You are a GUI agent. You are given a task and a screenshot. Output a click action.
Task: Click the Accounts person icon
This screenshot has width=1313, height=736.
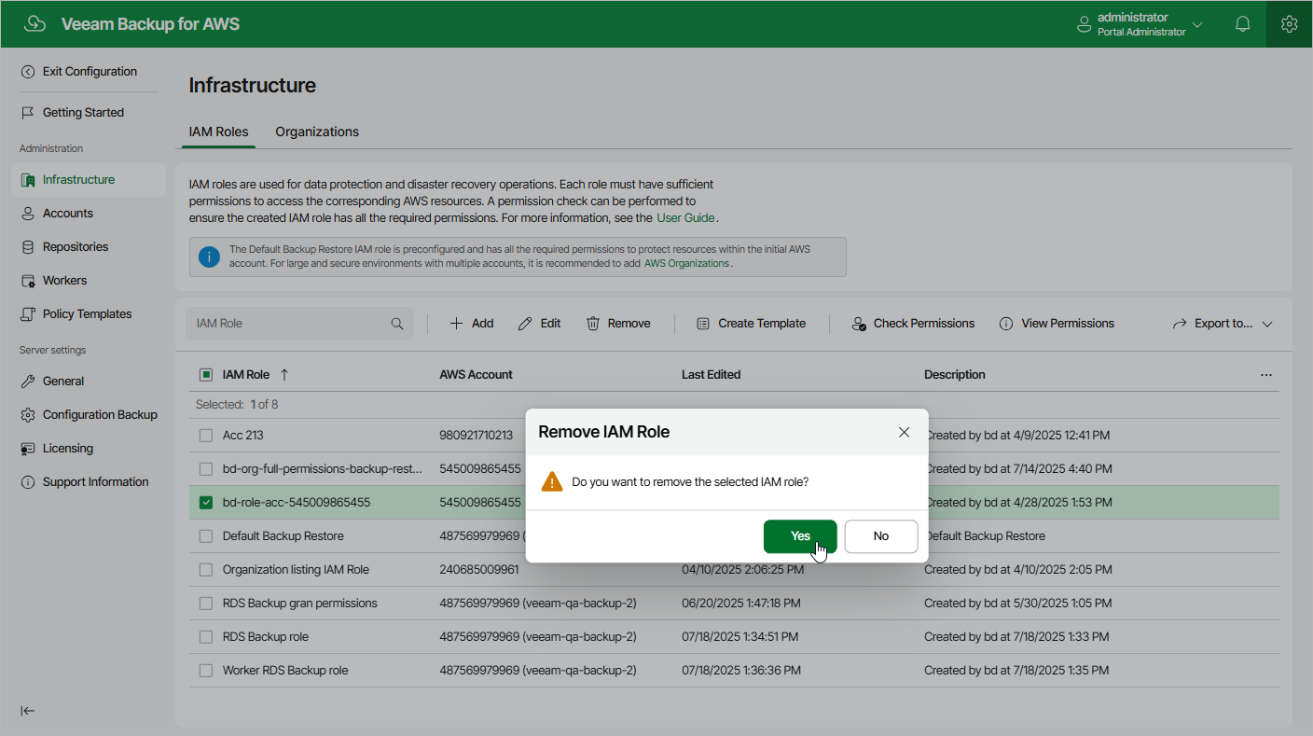tap(28, 214)
